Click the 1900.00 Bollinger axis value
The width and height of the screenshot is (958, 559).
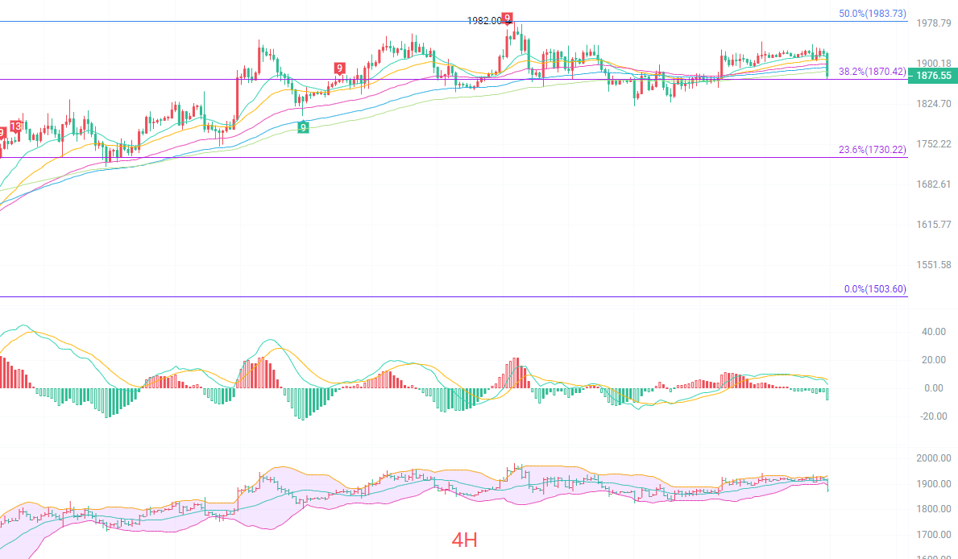[934, 484]
